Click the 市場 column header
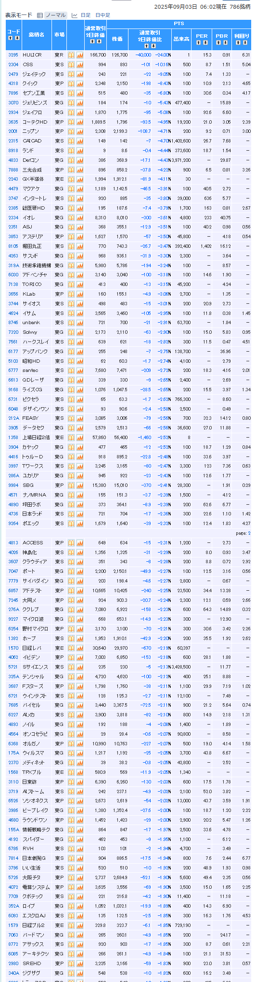This screenshot has height=982, width=256. tap(59, 35)
